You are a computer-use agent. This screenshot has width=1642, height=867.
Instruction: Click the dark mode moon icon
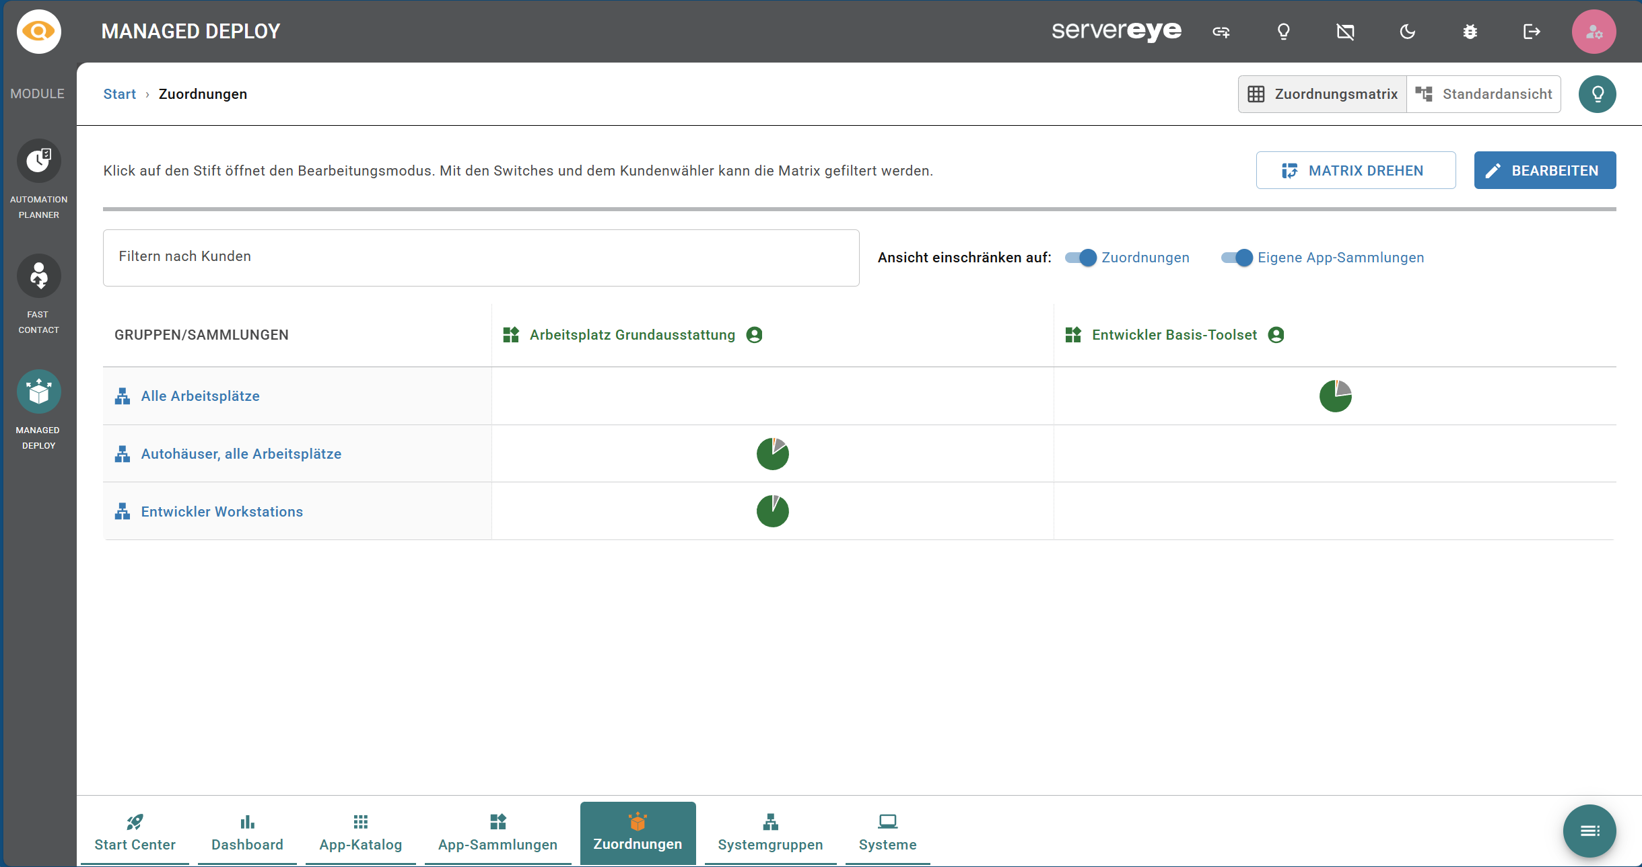(x=1407, y=32)
